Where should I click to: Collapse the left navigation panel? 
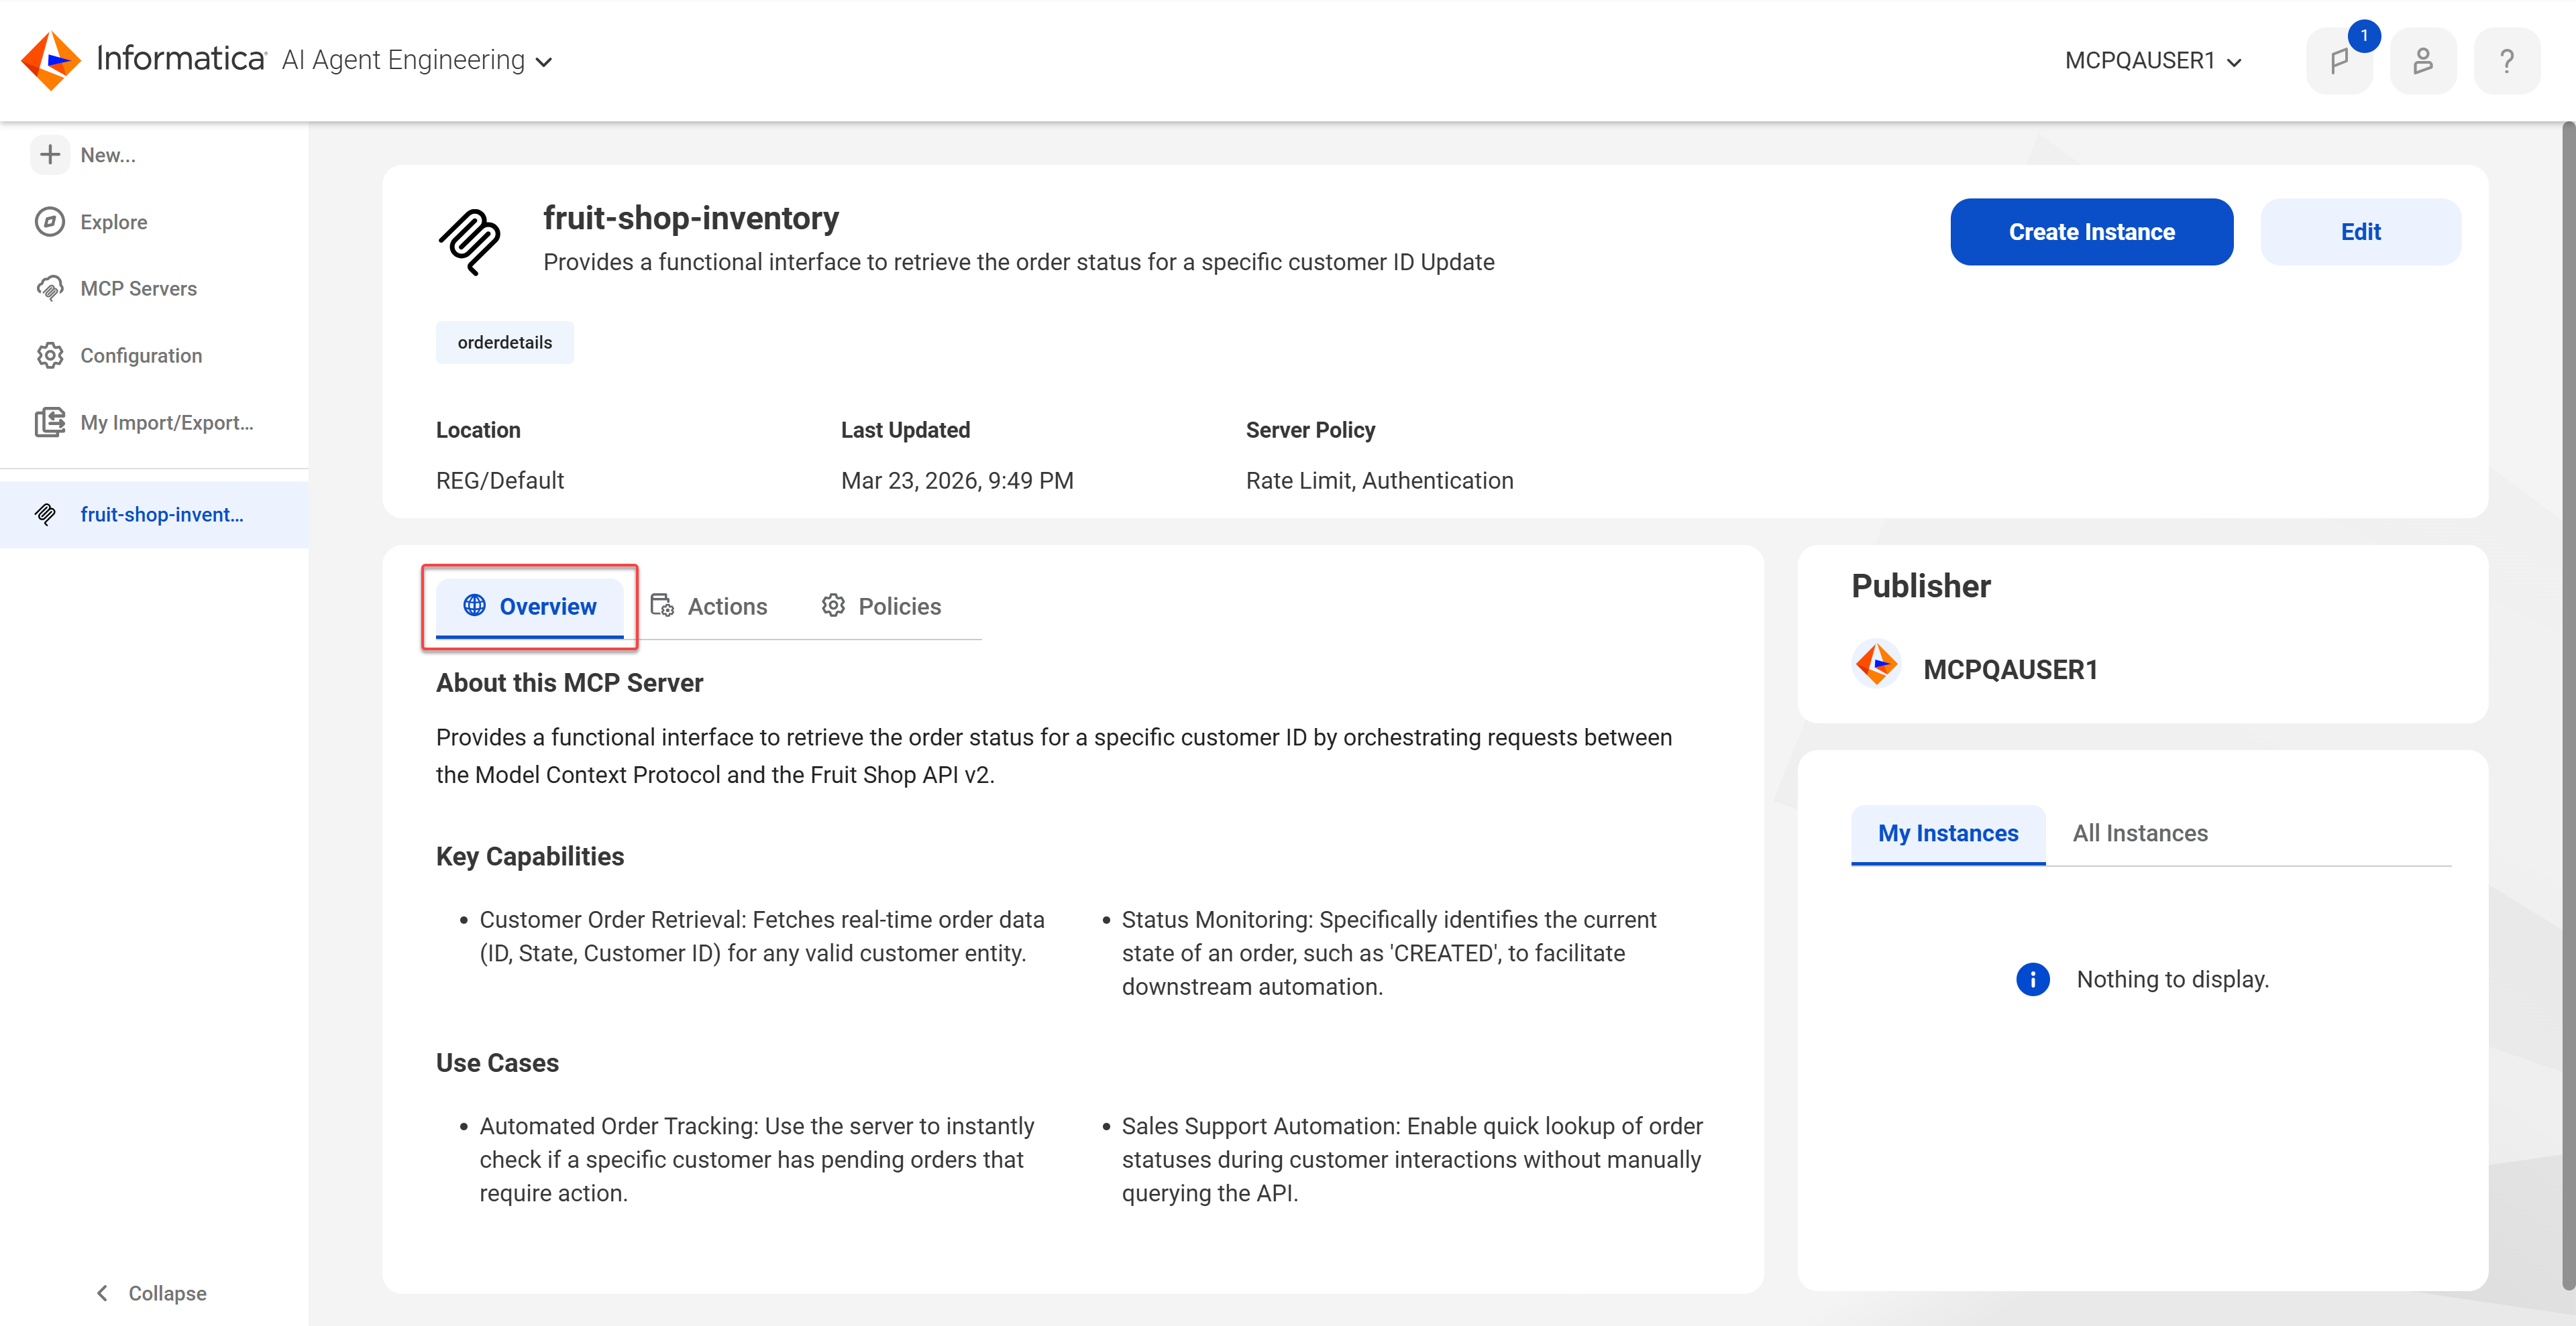pos(151,1293)
